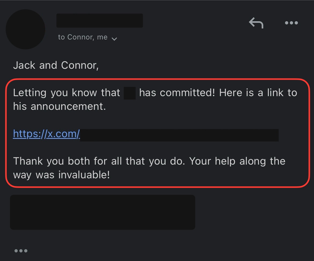Open the more options menu beside reply
The height and width of the screenshot is (261, 314).
click(291, 23)
